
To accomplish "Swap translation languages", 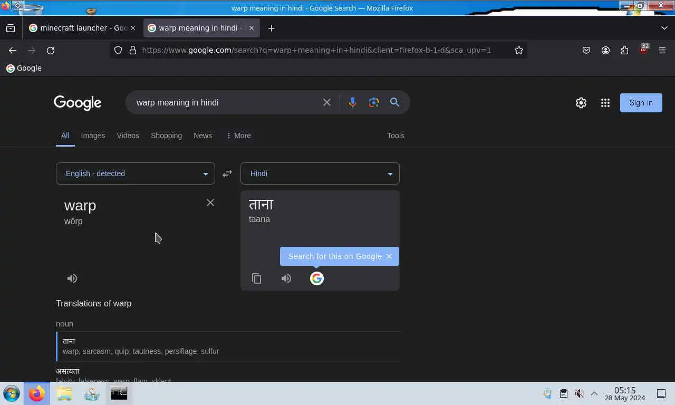I will tap(227, 173).
